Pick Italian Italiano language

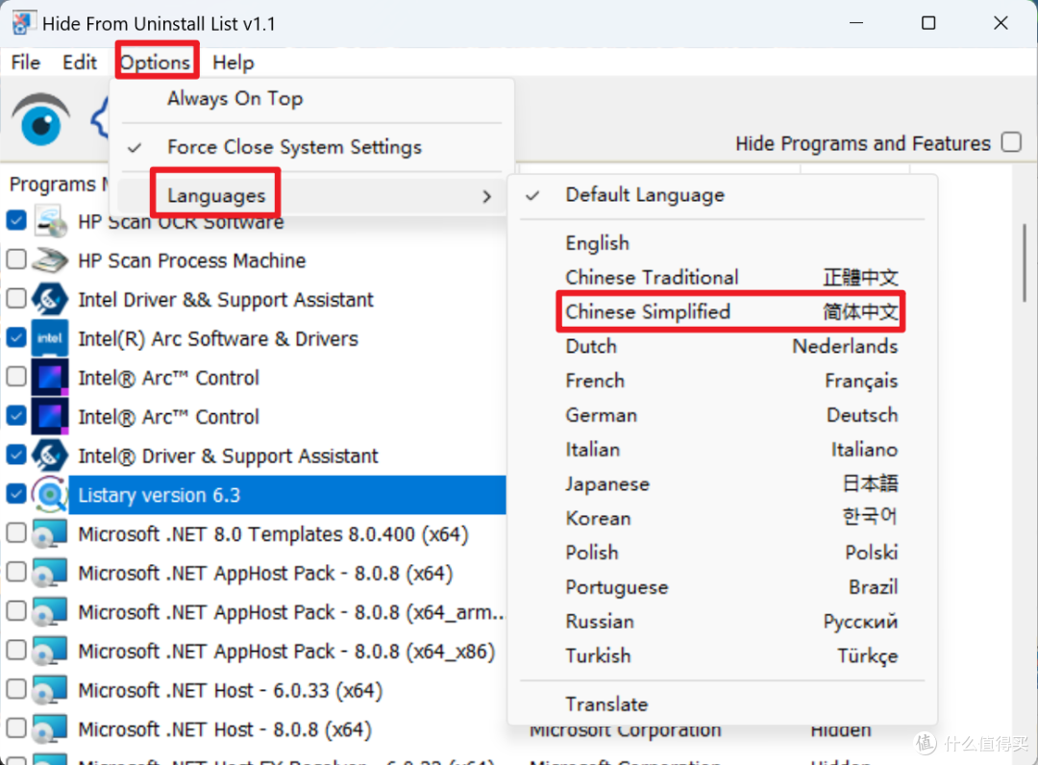pyautogui.click(x=723, y=449)
